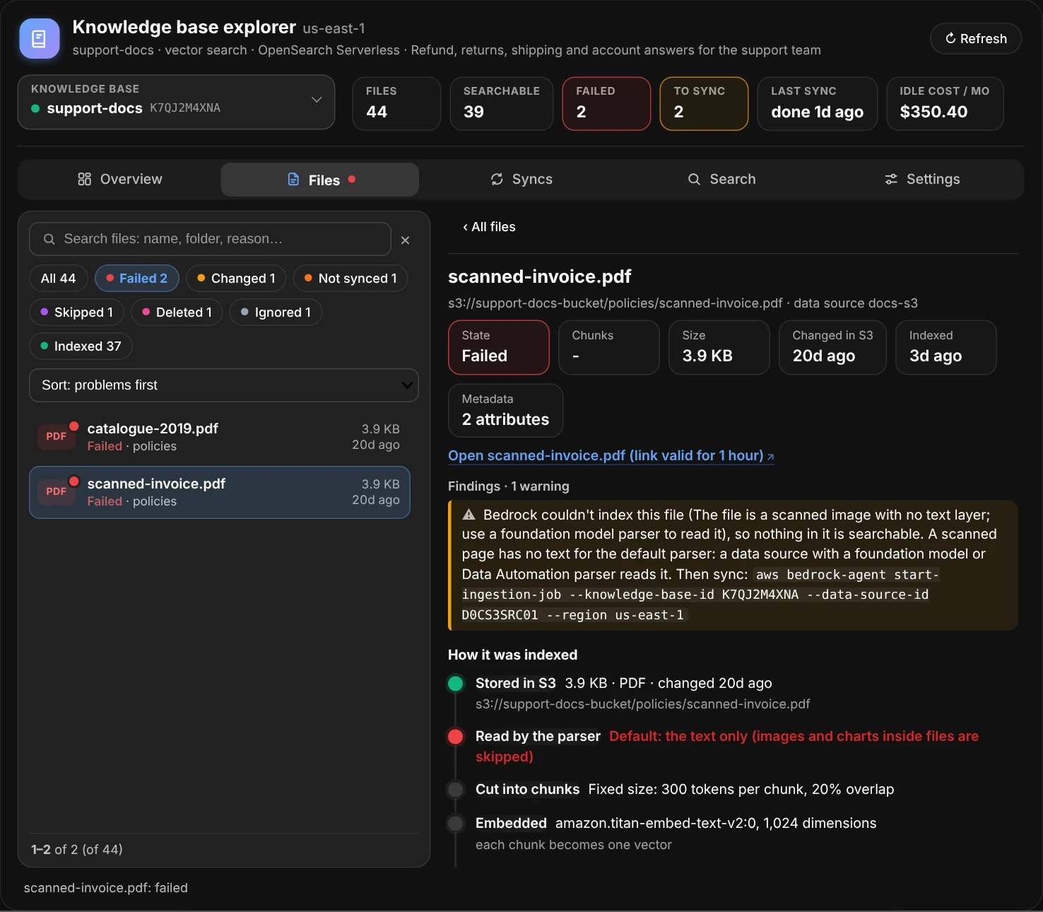Open the Sort: problems first dropdown
Screen dimensions: 1043x912
click(224, 385)
